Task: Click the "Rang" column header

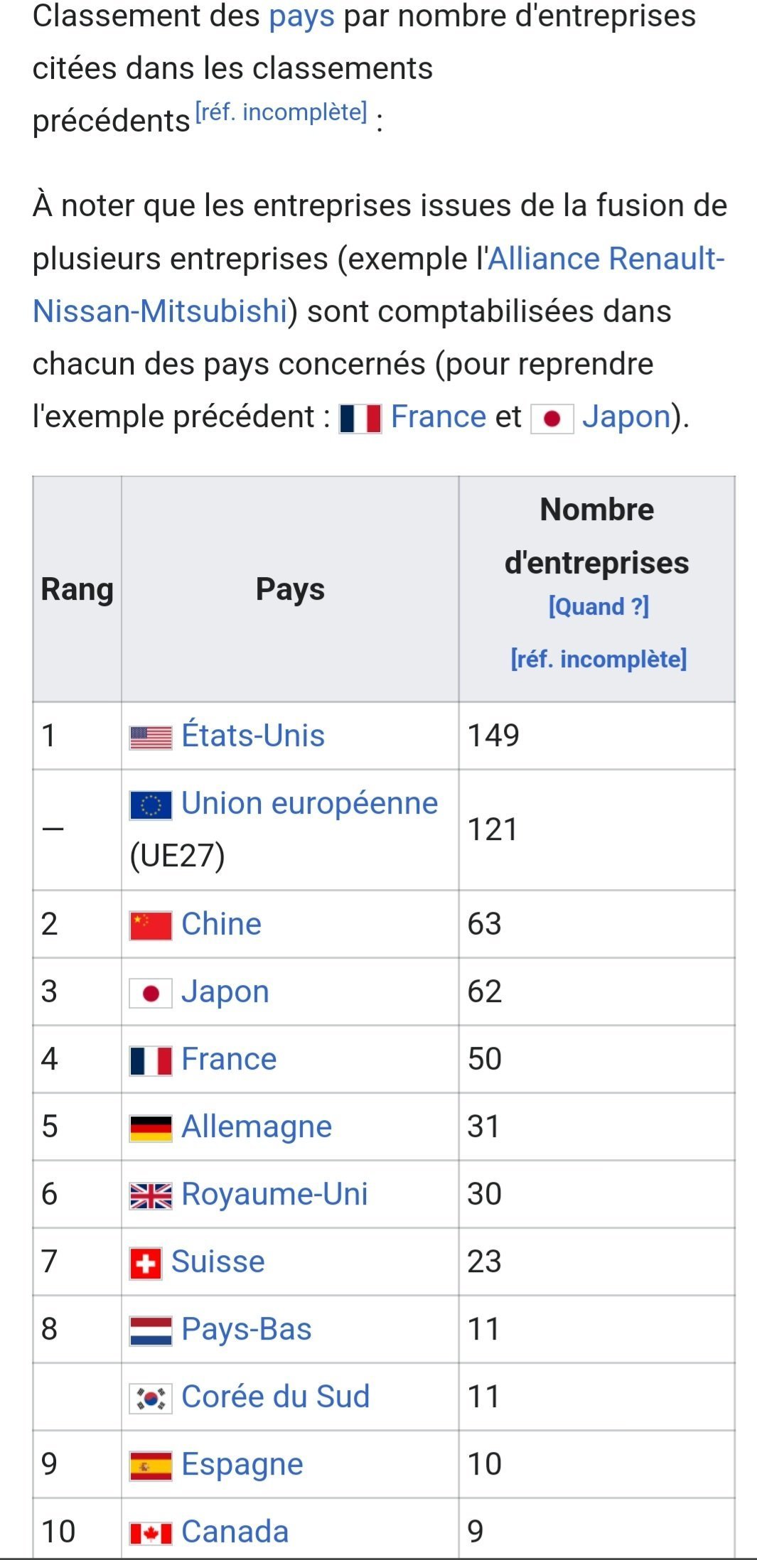Action: tap(77, 589)
